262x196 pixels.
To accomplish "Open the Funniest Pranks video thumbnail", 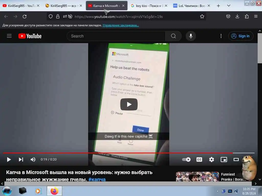I will coord(197,177).
